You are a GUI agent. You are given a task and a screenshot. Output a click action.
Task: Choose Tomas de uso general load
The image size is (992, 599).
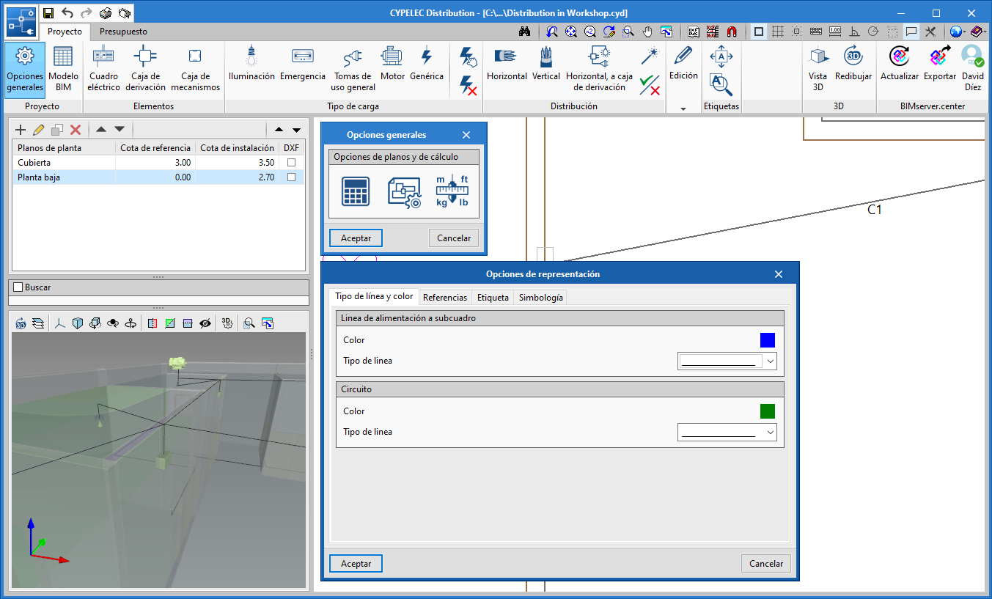(x=353, y=69)
